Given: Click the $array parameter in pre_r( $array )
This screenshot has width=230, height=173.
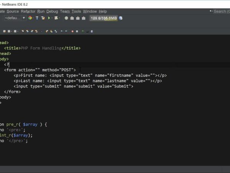Looking at the screenshot, I should point(30,125).
